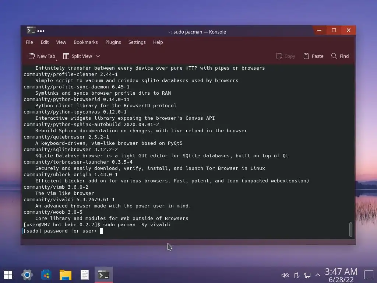Click the sudo password prompt line
Screen dimensions: 377x283
[x=63, y=231]
